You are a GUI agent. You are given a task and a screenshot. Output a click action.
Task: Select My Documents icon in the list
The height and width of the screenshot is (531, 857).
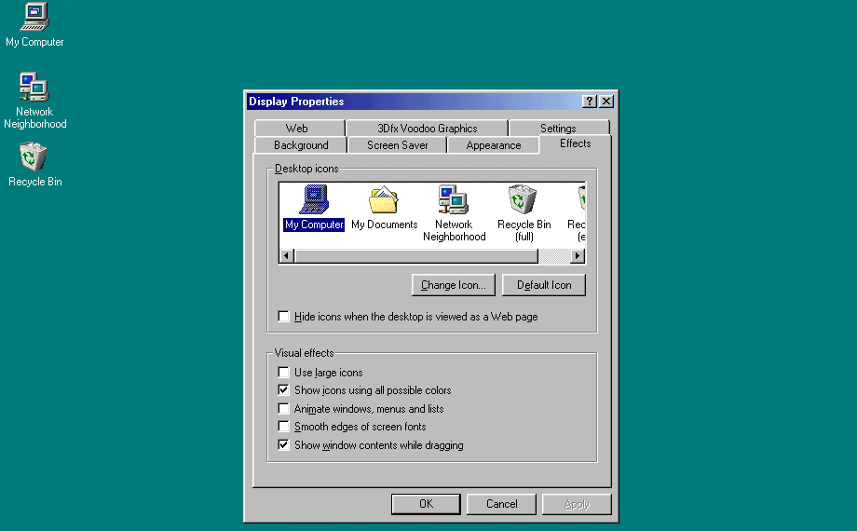[384, 208]
